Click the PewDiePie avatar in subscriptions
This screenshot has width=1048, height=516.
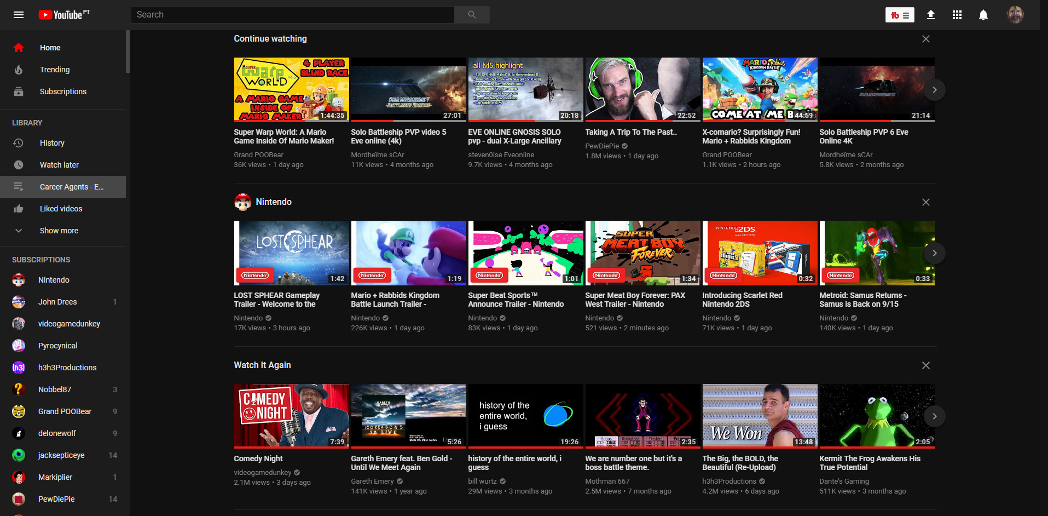click(x=19, y=499)
